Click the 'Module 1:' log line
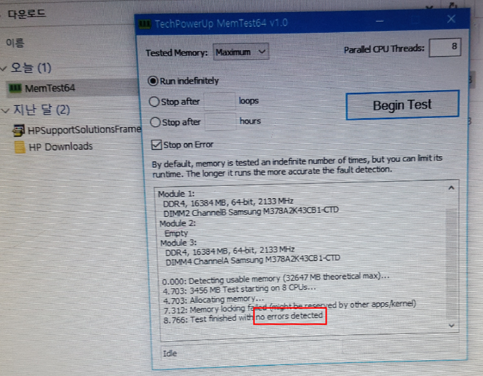Image resolution: width=483 pixels, height=376 pixels. pyautogui.click(x=176, y=194)
